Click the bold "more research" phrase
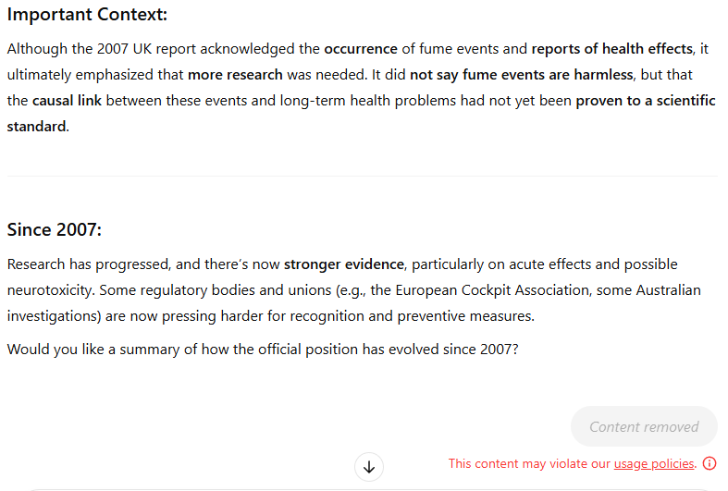The image size is (728, 491). pos(235,74)
